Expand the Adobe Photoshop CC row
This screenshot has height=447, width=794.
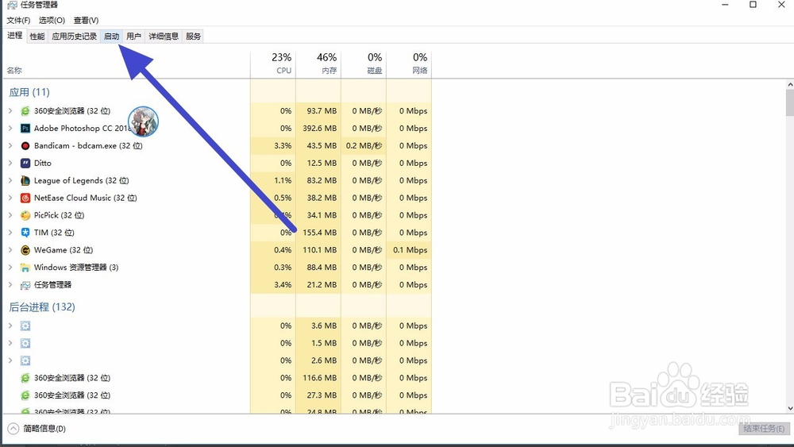[10, 128]
